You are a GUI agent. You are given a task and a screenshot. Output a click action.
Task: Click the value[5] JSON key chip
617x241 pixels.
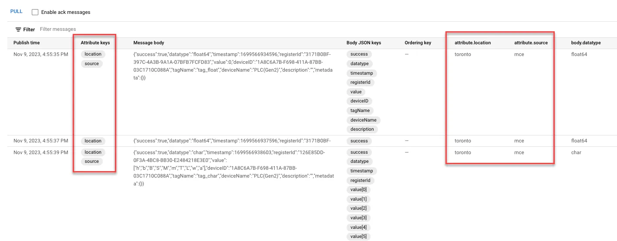pyautogui.click(x=359, y=236)
